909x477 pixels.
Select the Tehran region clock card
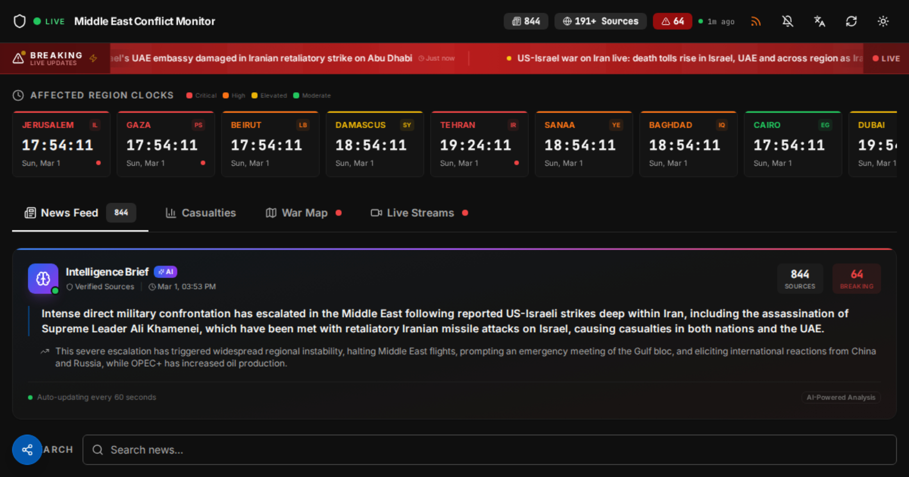click(479, 144)
